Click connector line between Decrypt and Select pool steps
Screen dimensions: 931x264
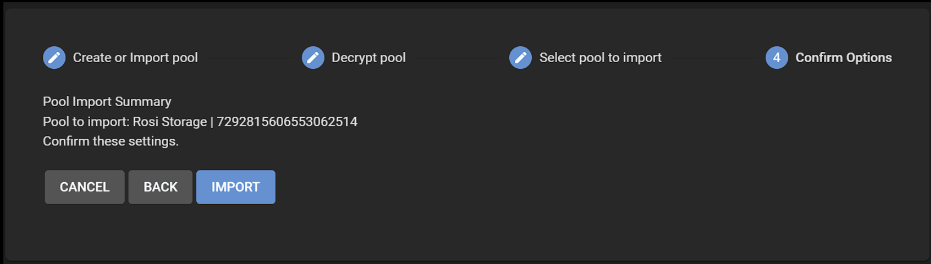tap(457, 58)
